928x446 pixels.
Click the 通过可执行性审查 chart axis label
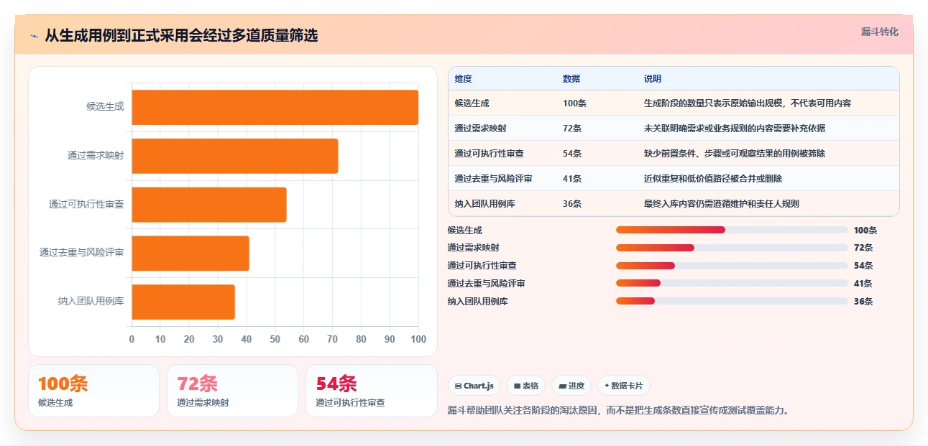[x=86, y=205]
